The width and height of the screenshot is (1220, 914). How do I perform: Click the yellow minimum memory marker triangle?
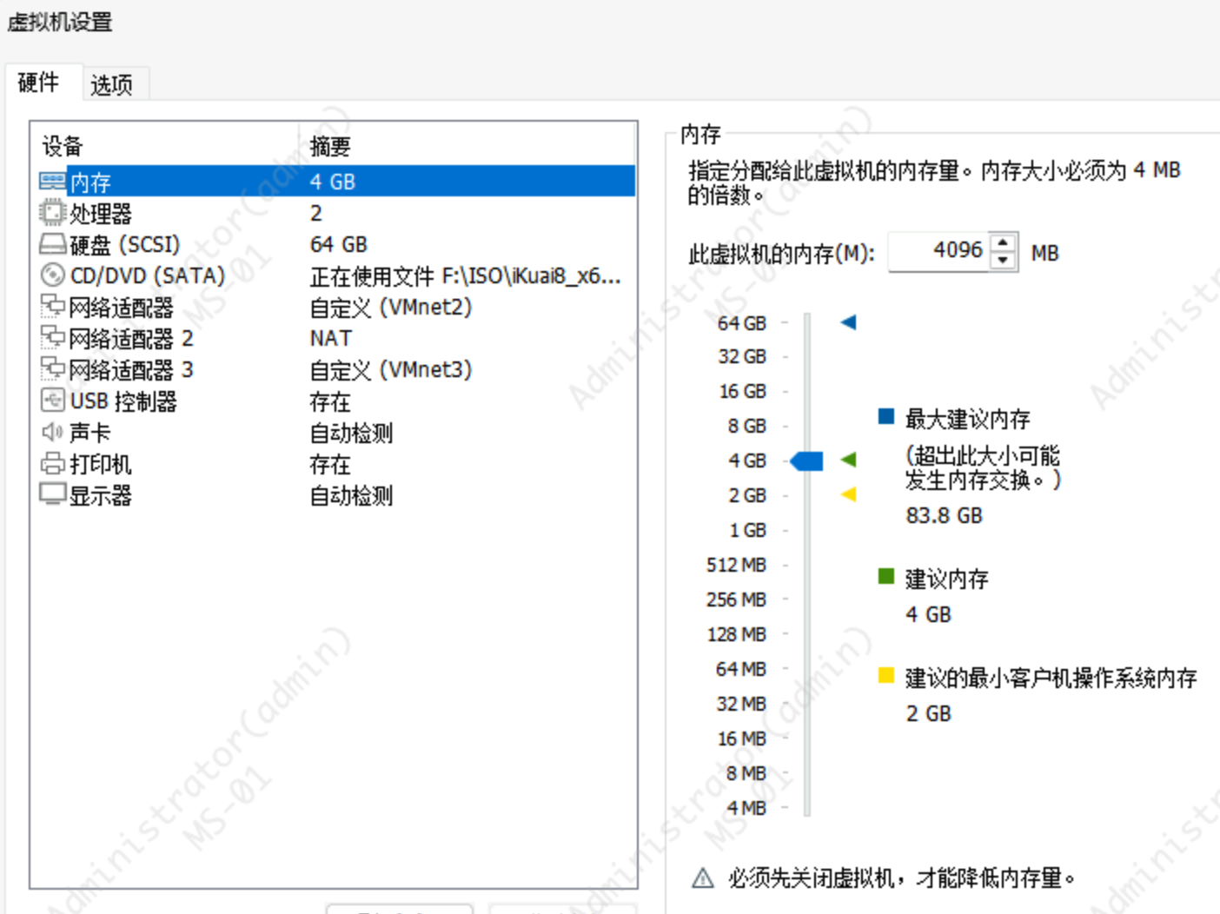click(849, 494)
